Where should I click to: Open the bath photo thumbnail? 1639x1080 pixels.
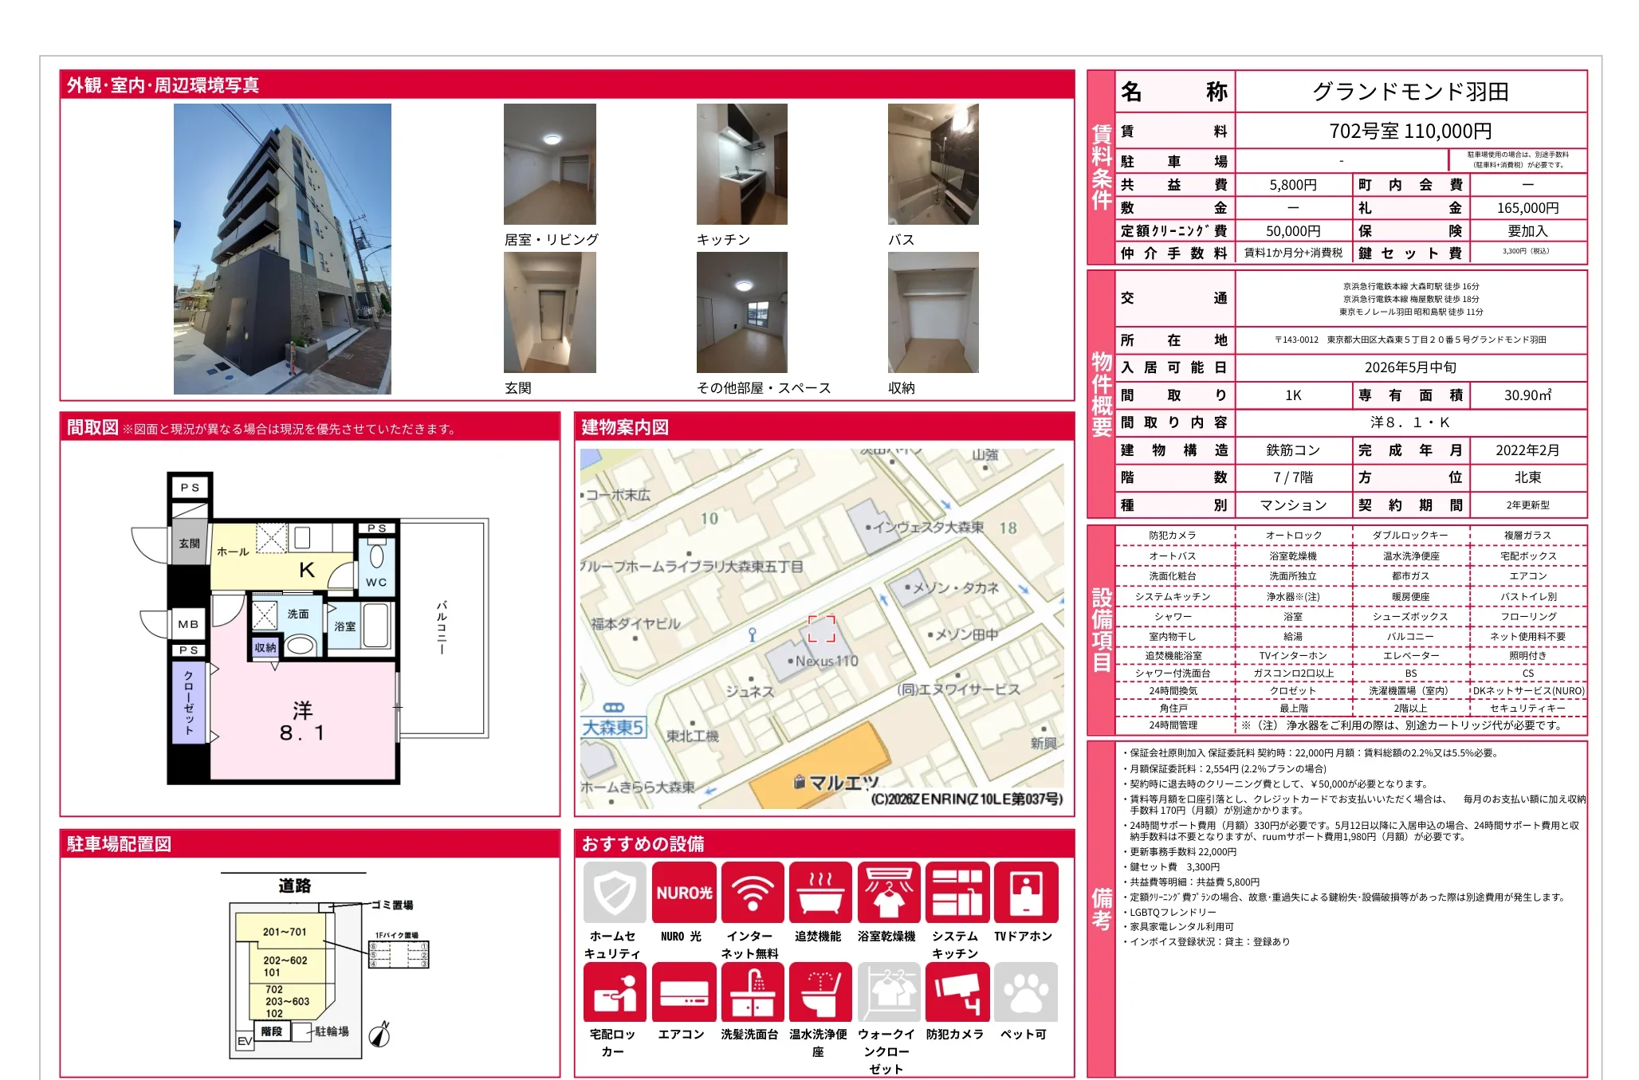[x=933, y=164]
